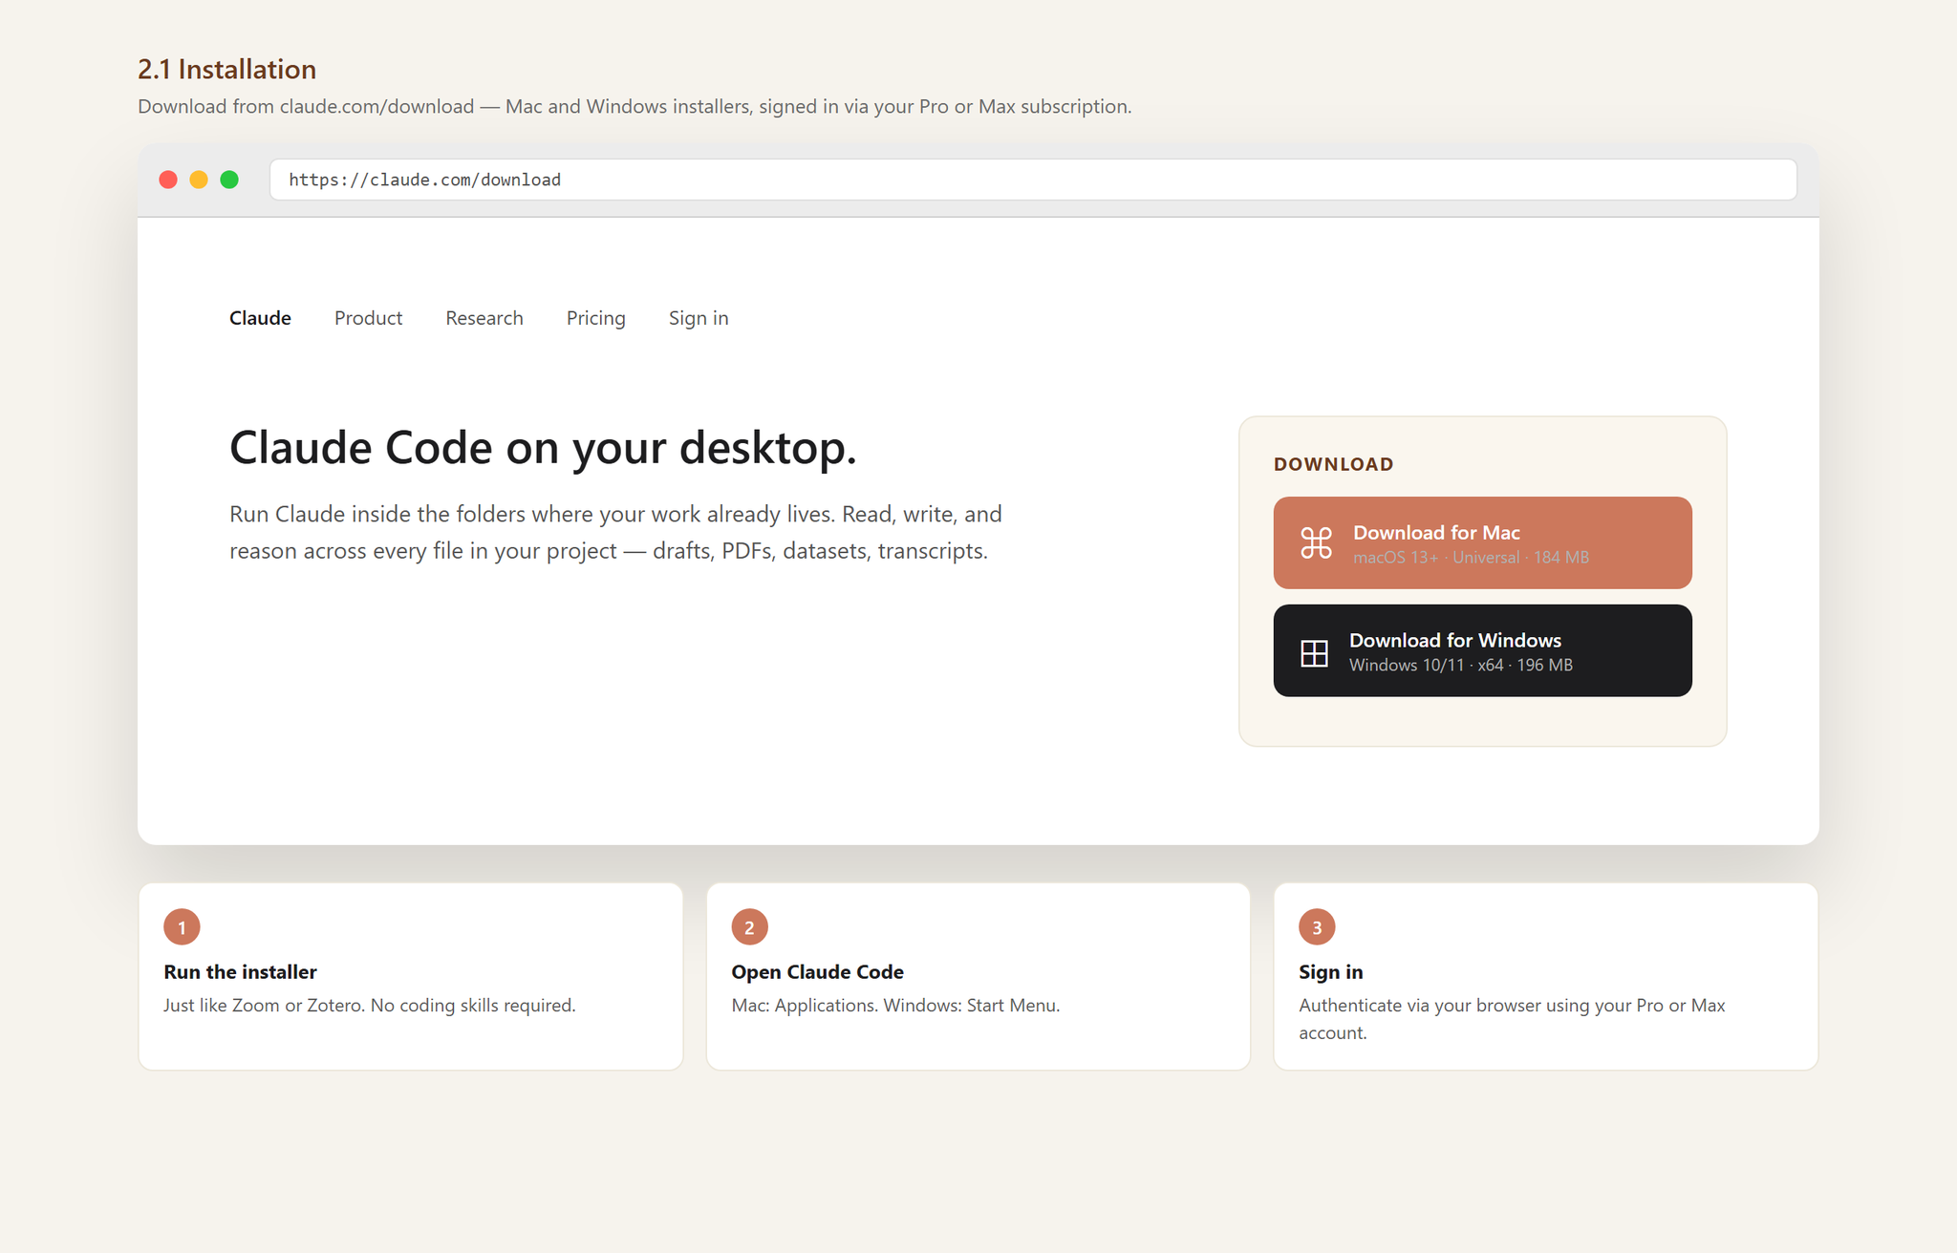This screenshot has height=1253, width=1957.
Task: Click the "Open Claude Code" step title
Action: 817,971
